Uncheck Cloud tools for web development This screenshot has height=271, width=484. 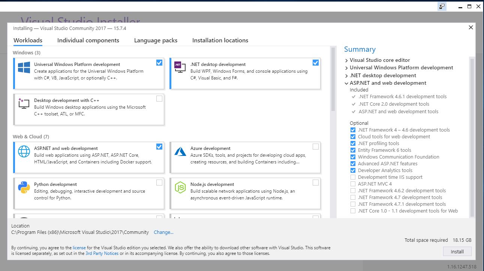[x=353, y=137]
